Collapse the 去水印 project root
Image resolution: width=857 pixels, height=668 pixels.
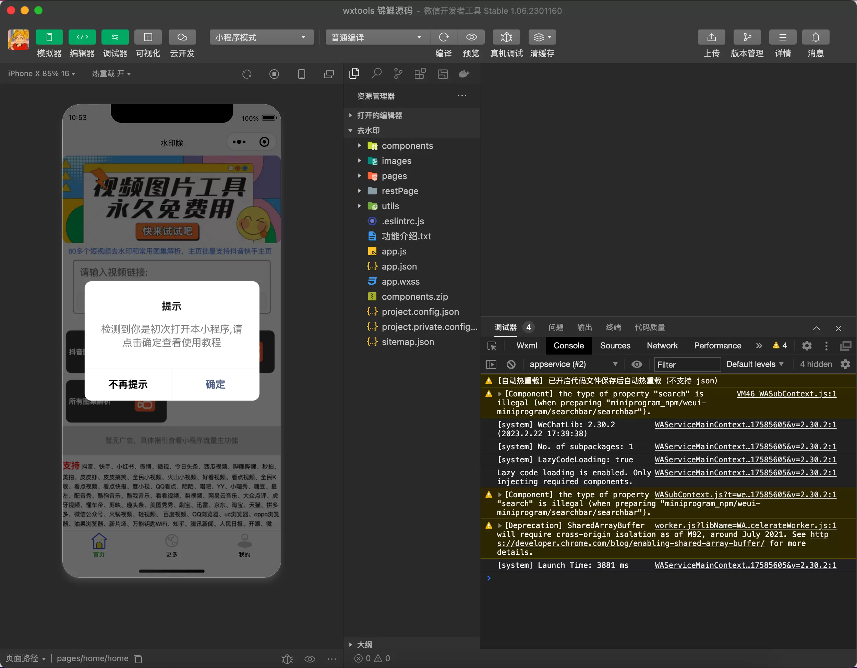click(412, 130)
